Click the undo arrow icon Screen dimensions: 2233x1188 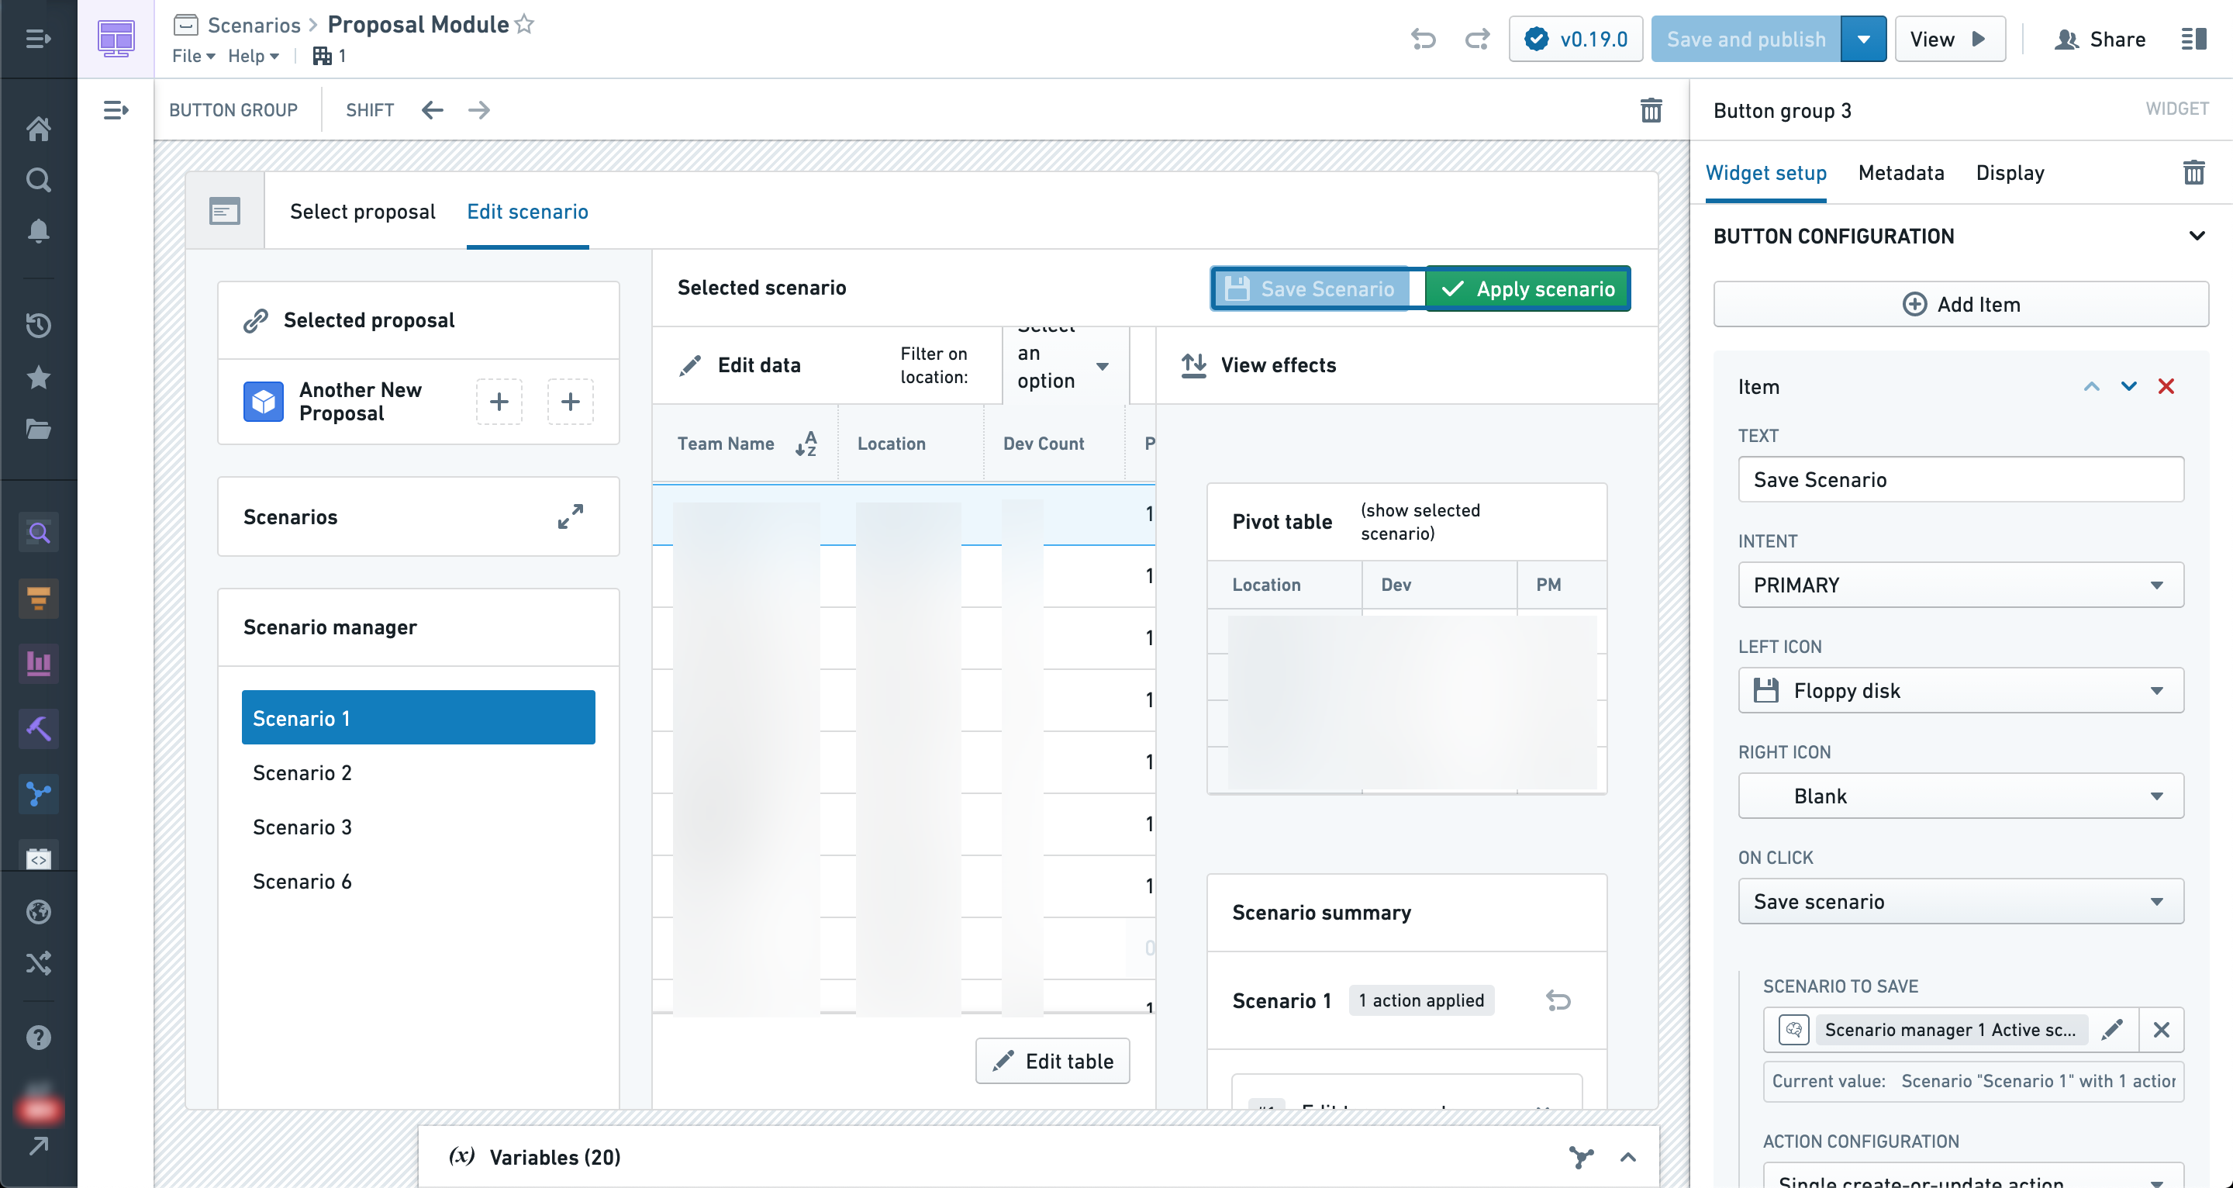1422,40
